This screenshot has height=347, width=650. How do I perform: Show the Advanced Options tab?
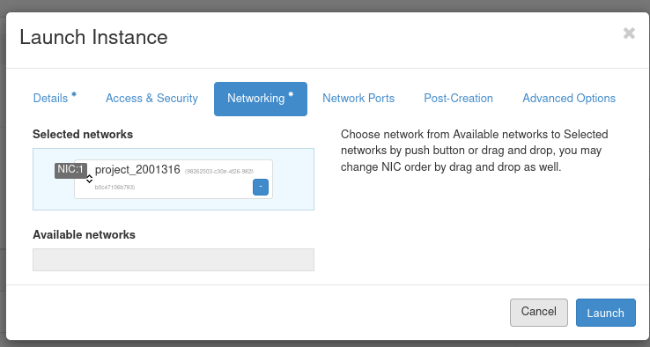click(x=569, y=99)
